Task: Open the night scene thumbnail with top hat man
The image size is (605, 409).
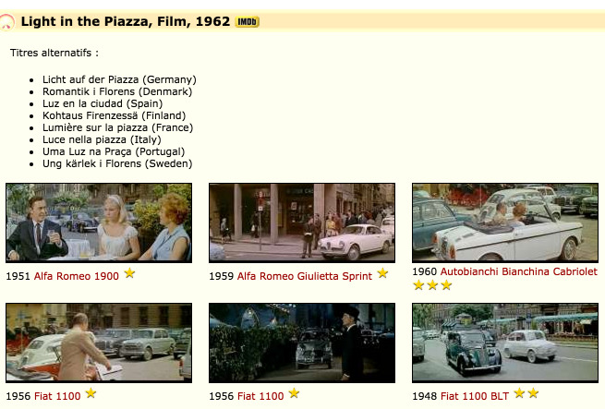Action: coord(302,343)
